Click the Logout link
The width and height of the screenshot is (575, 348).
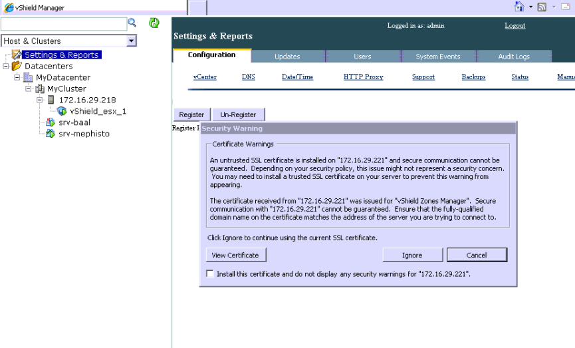(515, 26)
